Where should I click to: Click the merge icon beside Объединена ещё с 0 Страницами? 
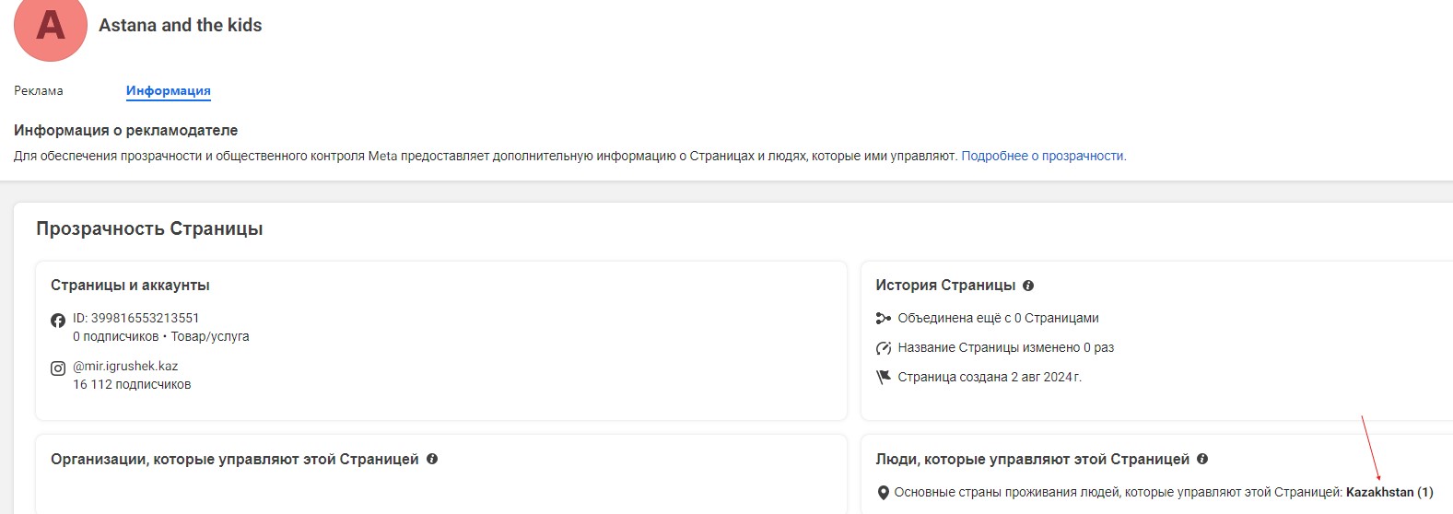click(x=883, y=319)
